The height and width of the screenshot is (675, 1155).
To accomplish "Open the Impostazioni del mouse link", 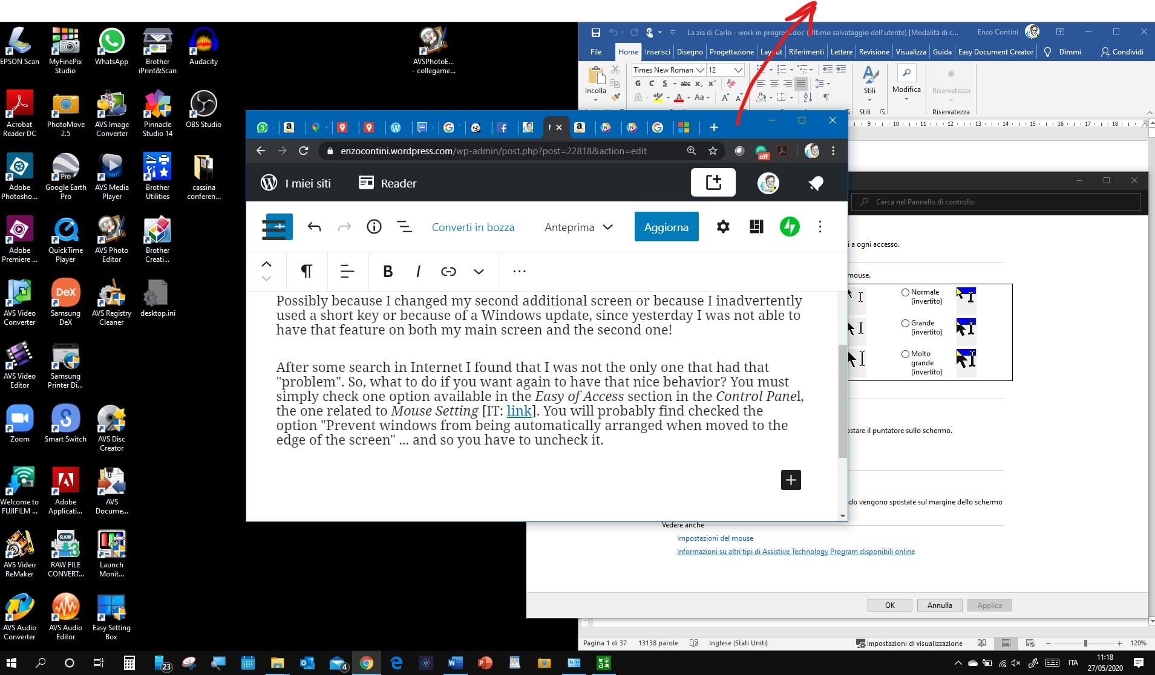I will coord(715,538).
